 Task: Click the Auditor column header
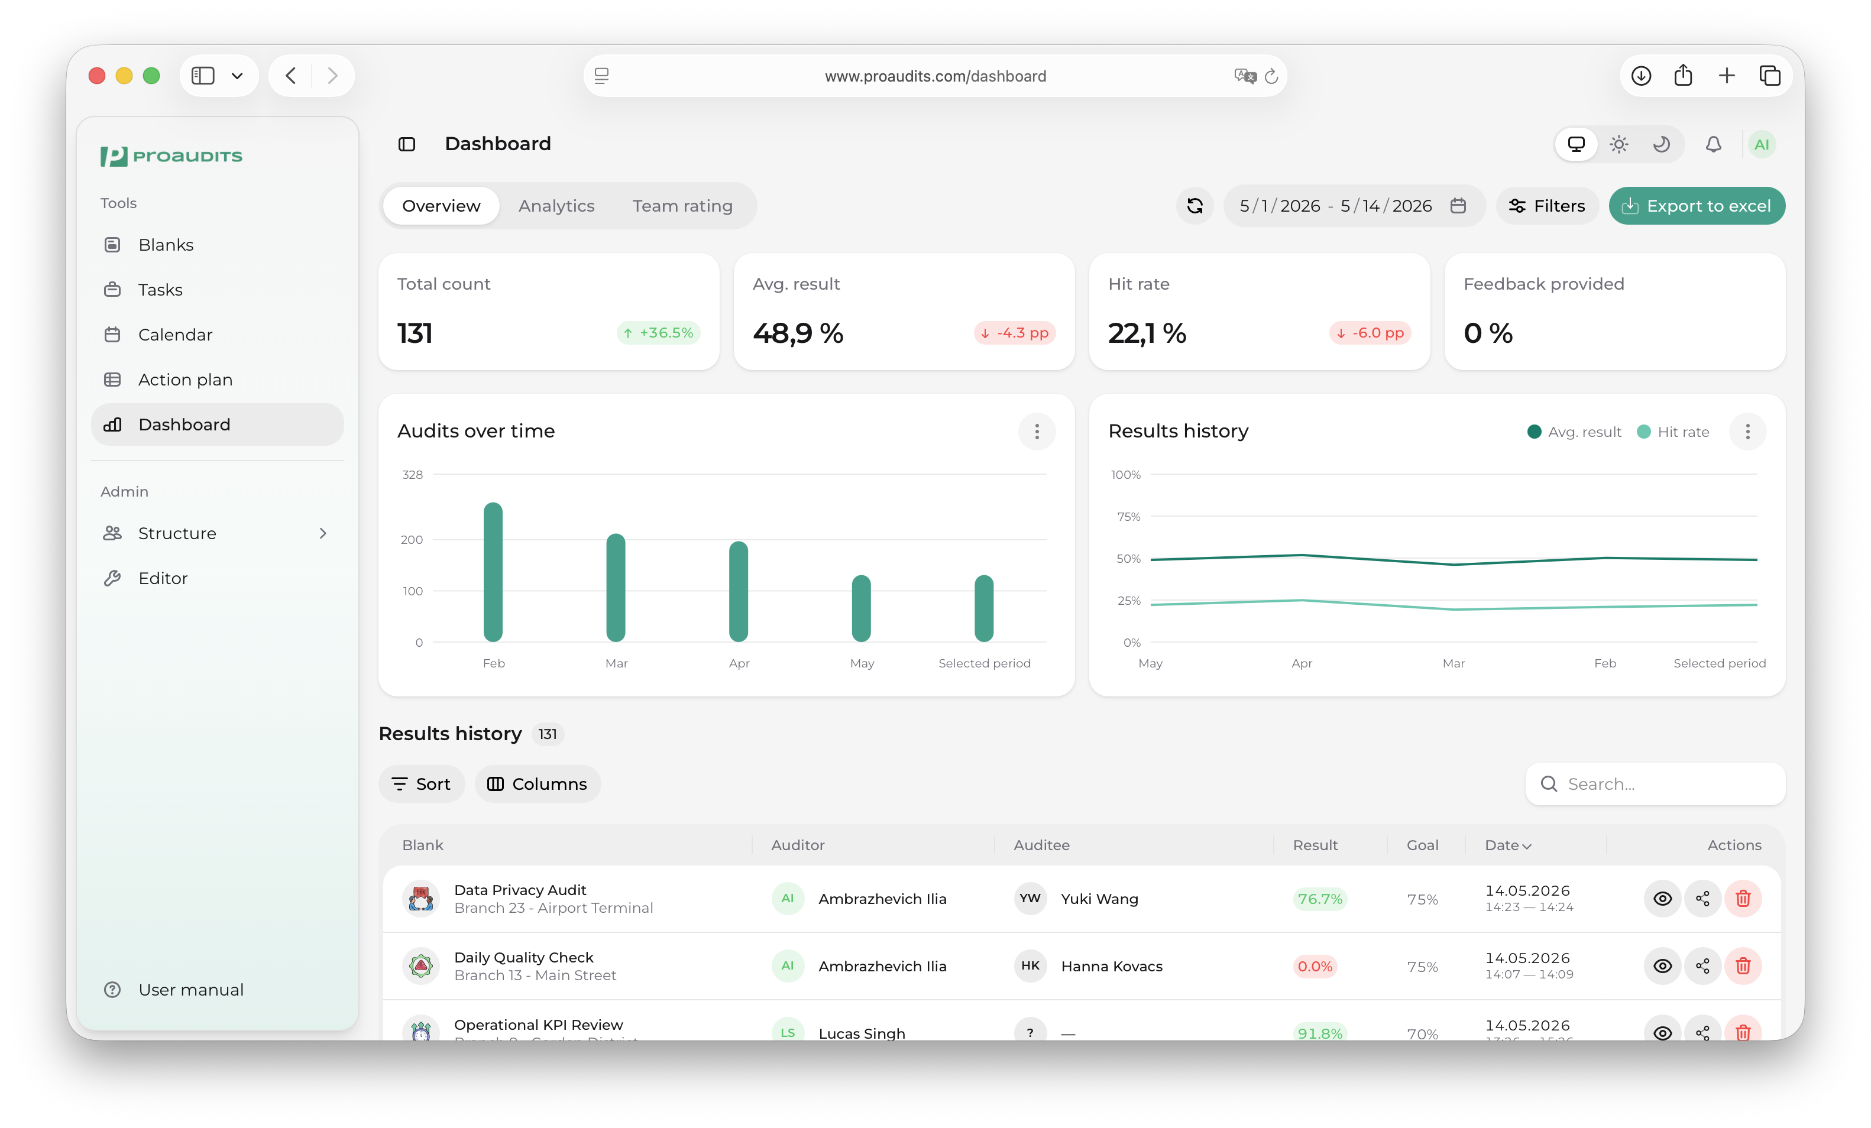[x=798, y=845]
